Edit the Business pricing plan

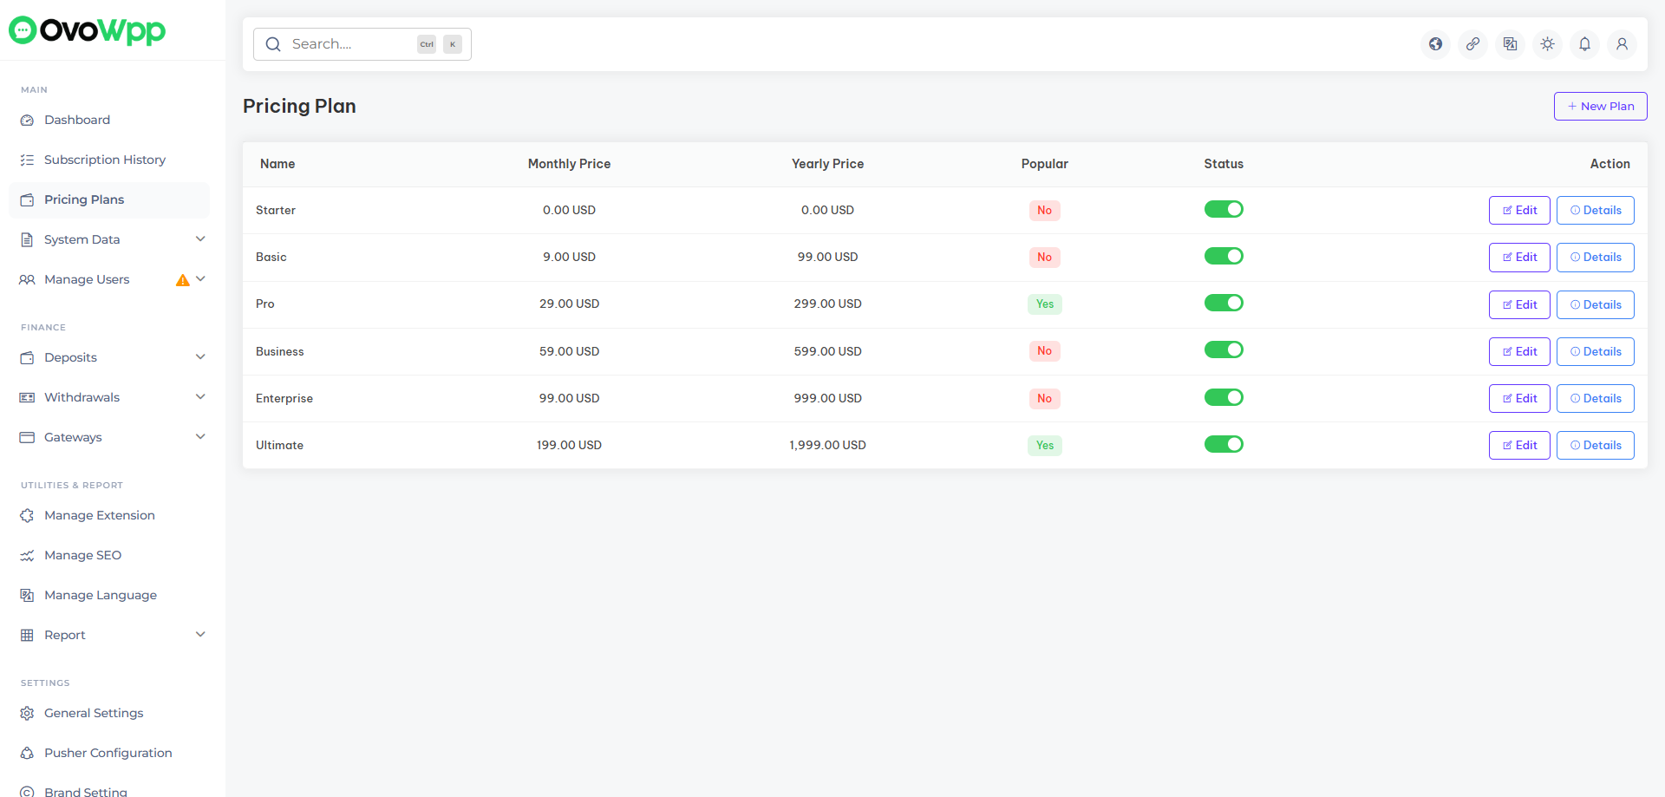pos(1519,351)
